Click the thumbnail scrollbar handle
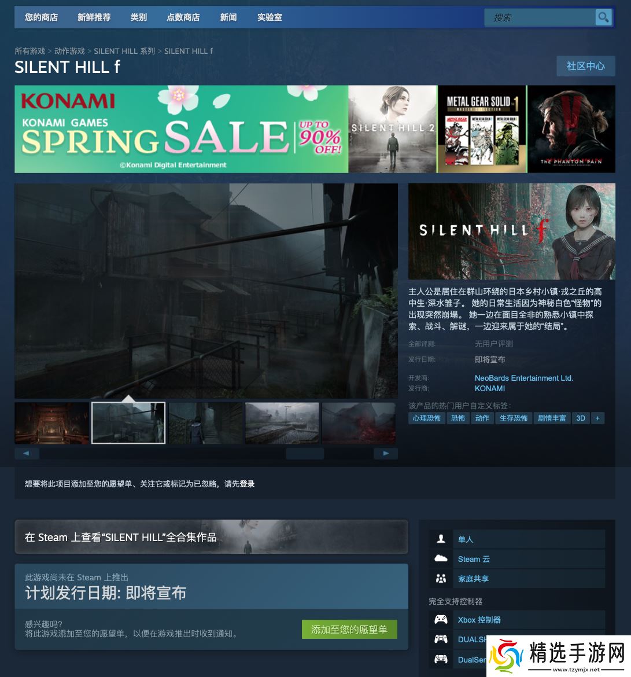This screenshot has height=677, width=631. 305,453
